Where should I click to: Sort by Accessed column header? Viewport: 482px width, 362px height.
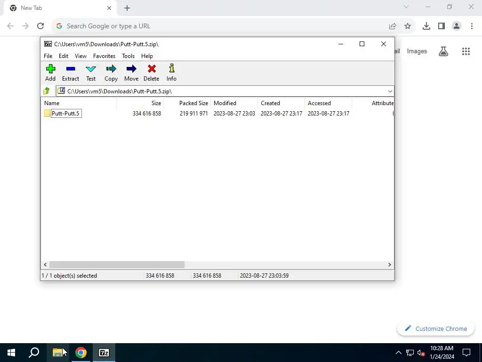click(328, 103)
